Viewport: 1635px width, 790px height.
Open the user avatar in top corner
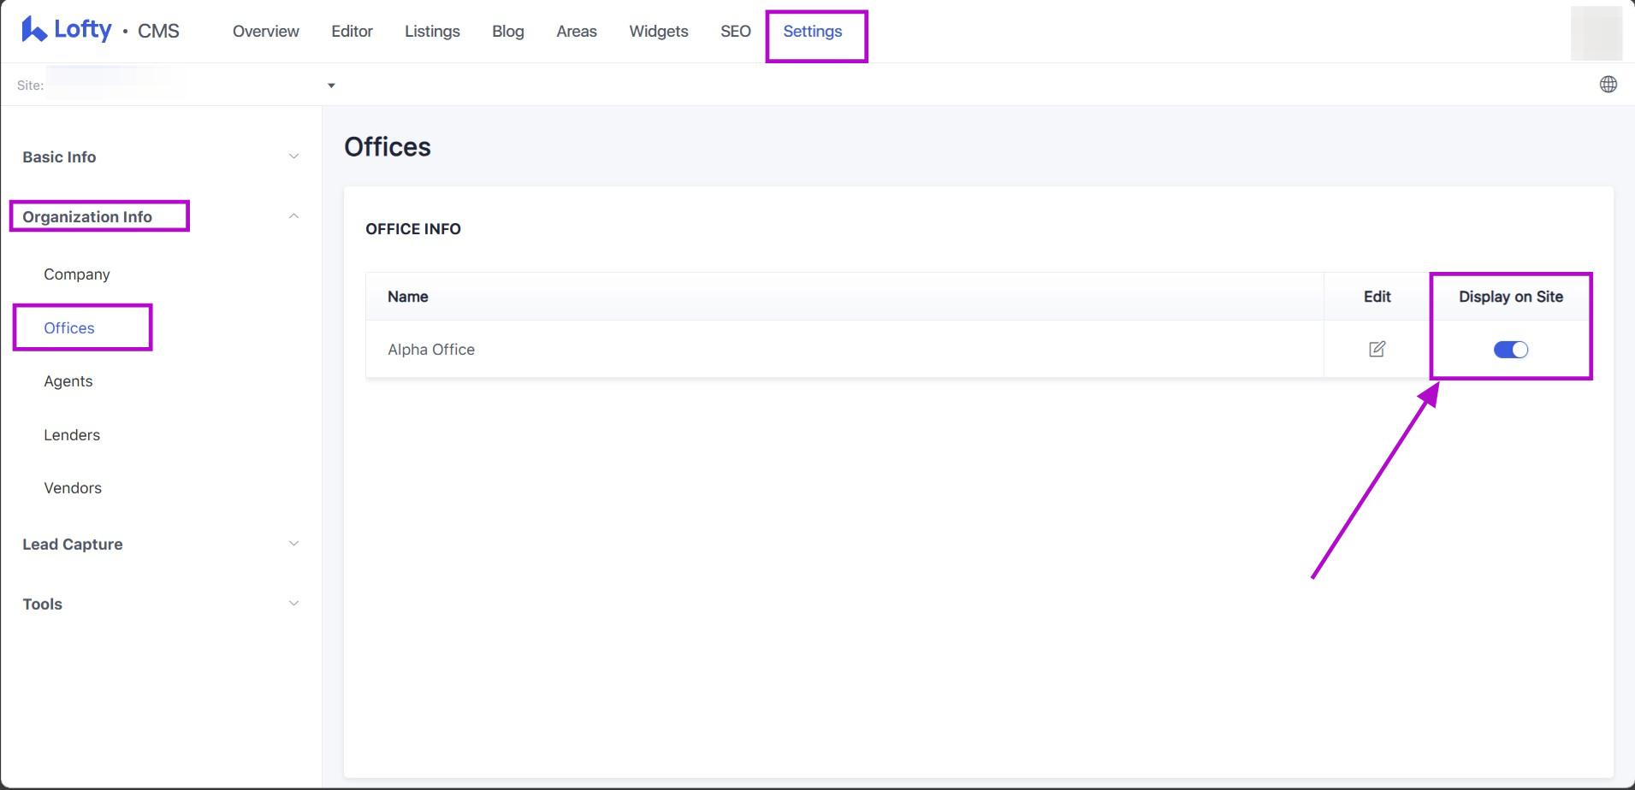(x=1596, y=32)
